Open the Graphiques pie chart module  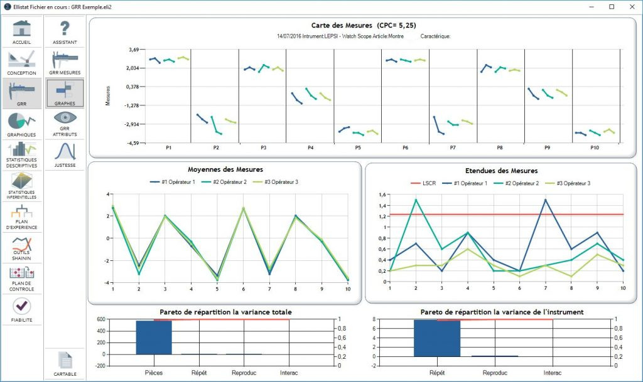point(22,124)
